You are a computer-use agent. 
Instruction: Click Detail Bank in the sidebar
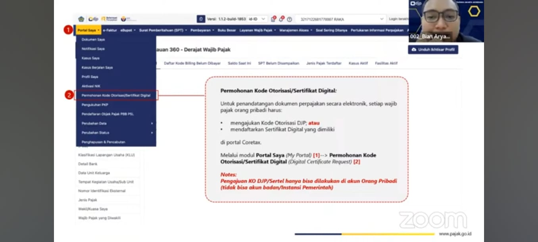[x=88, y=164]
